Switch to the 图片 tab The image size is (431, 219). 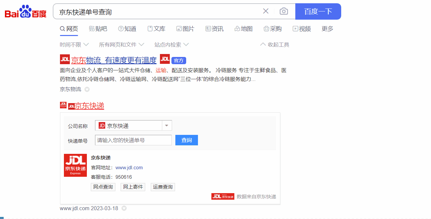(x=185, y=29)
